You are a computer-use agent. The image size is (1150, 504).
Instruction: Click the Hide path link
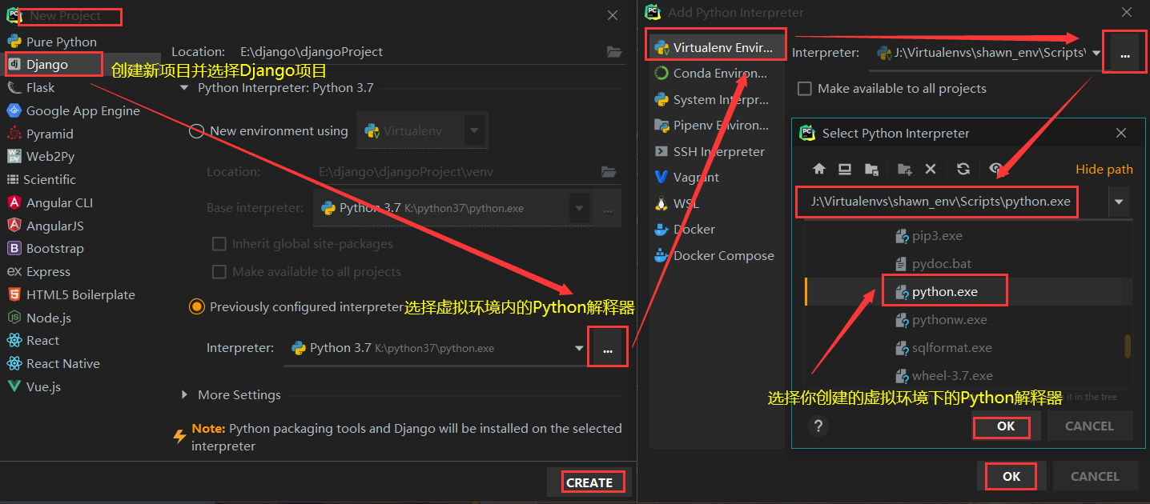pyautogui.click(x=1104, y=170)
